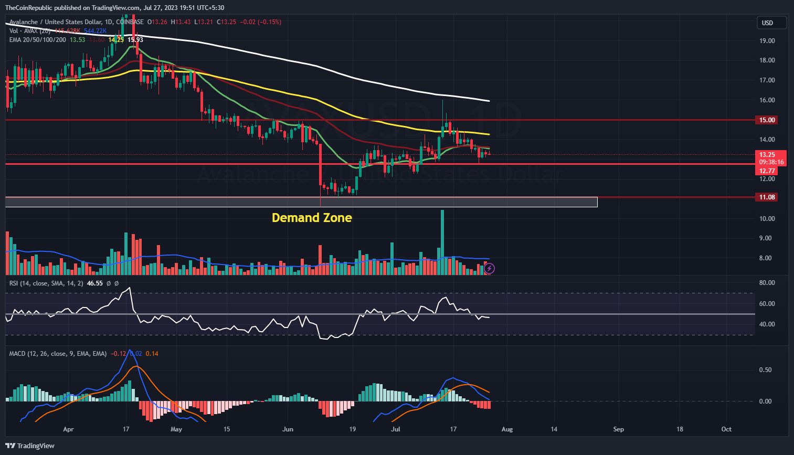Click the 16.00 price scale label
The height and width of the screenshot is (455, 794).
click(x=767, y=100)
